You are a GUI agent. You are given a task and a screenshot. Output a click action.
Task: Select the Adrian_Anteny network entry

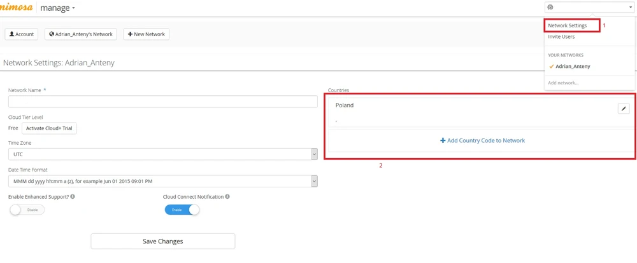point(572,66)
